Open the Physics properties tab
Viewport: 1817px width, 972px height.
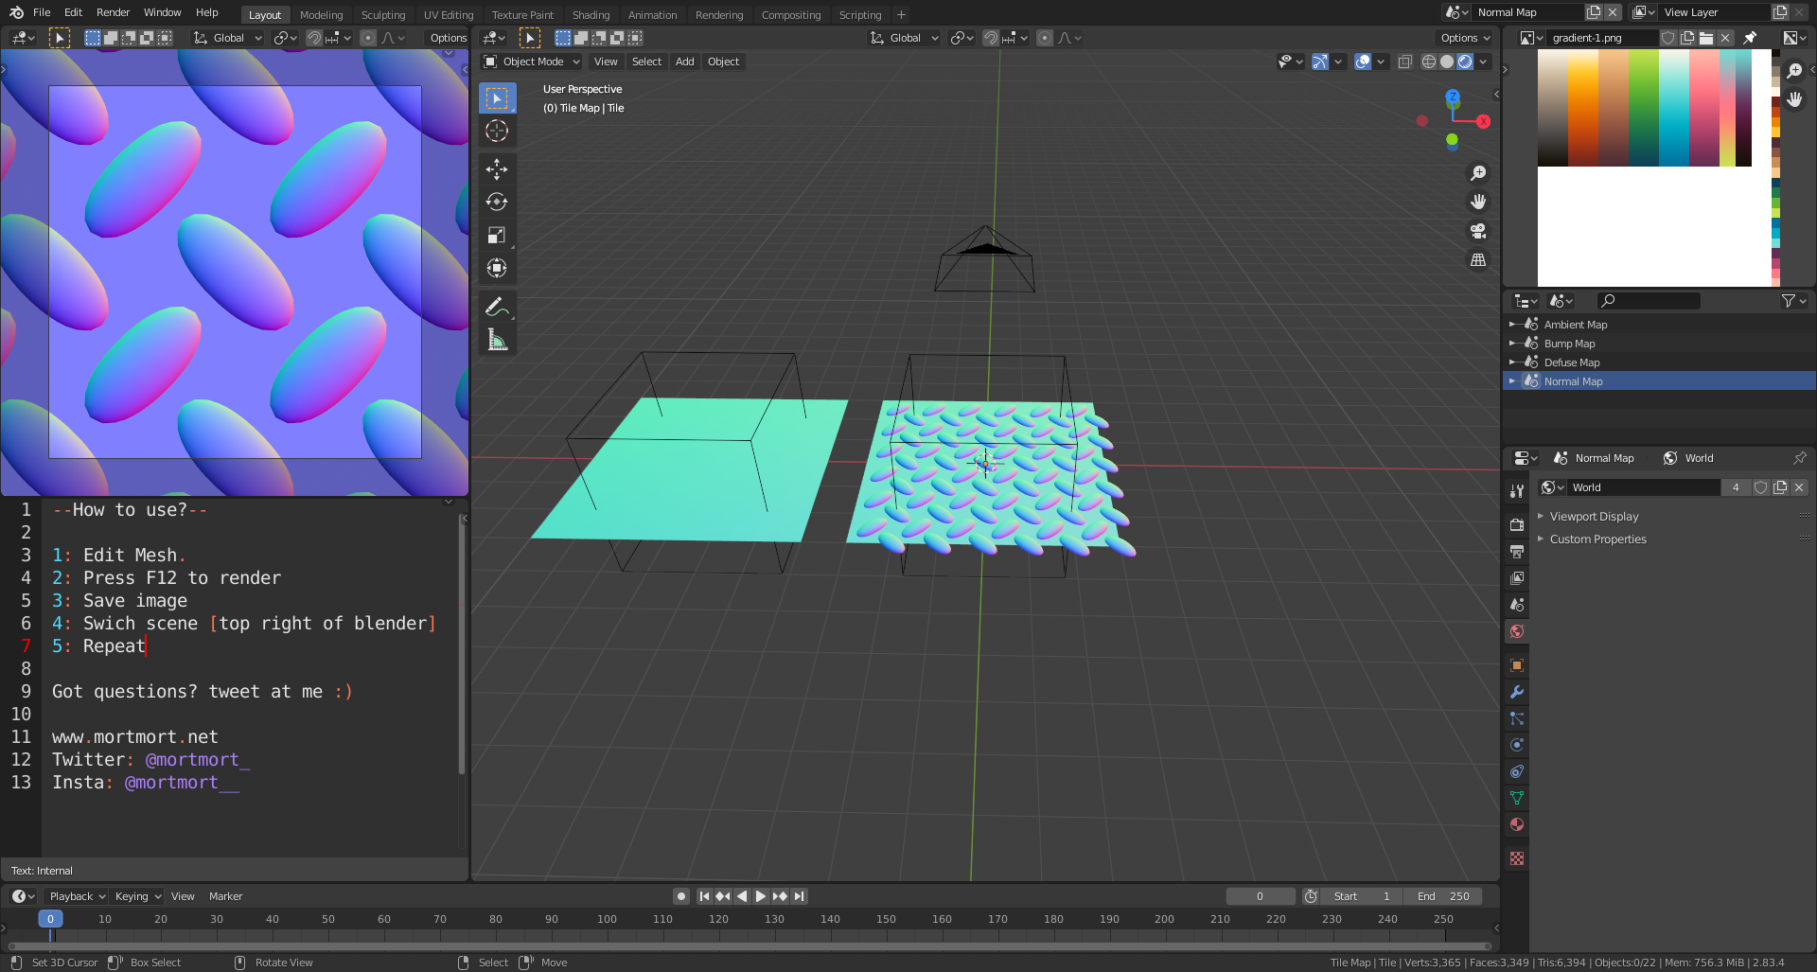[x=1517, y=745]
